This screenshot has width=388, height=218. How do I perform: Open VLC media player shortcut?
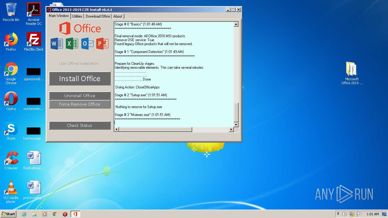11,192
